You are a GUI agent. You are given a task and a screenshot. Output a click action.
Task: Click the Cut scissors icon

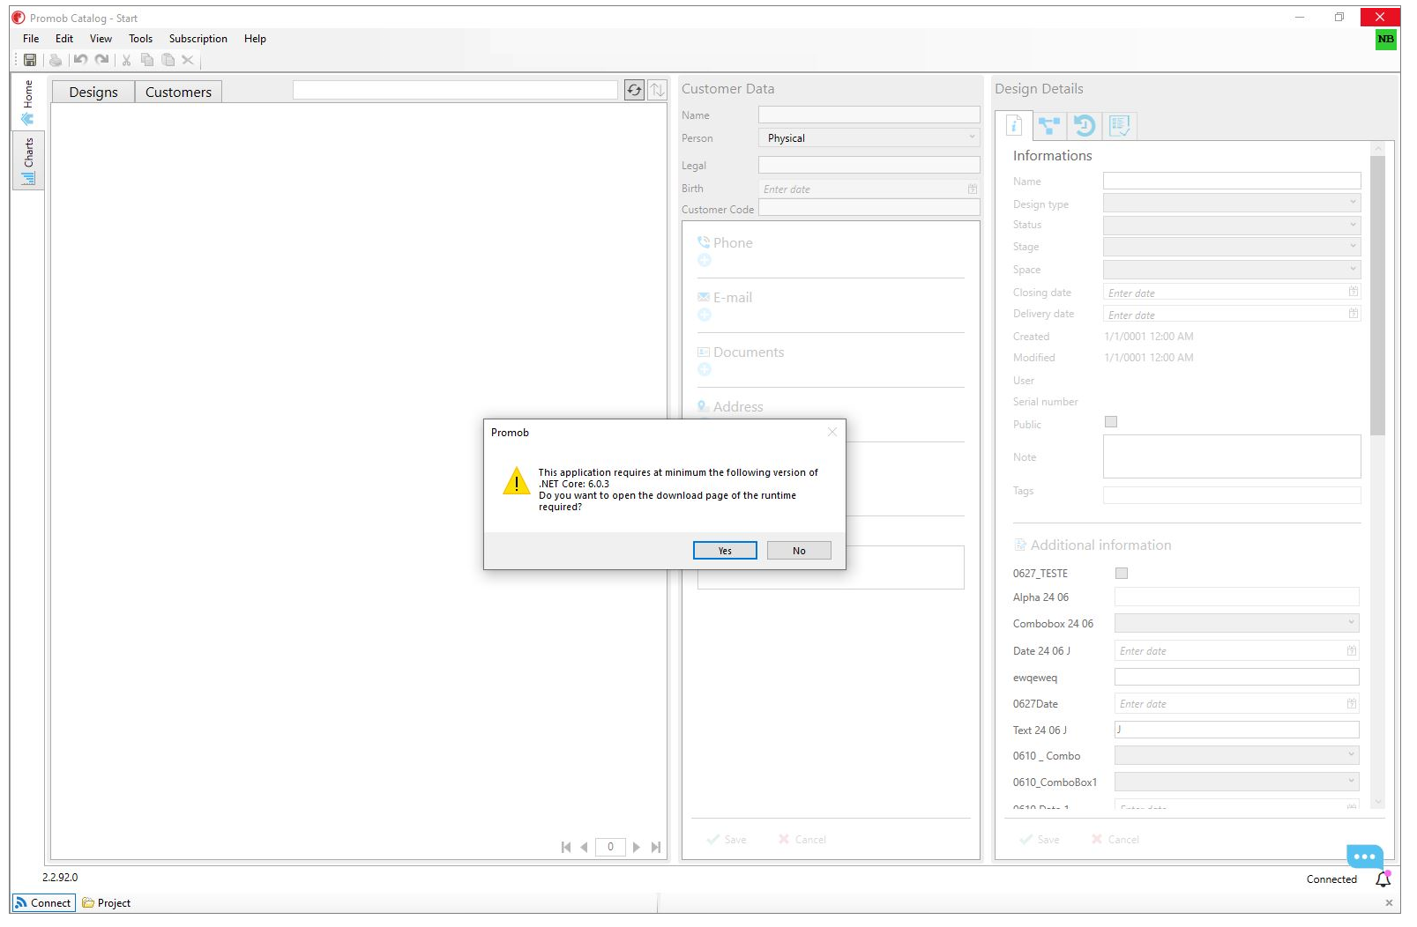click(126, 60)
